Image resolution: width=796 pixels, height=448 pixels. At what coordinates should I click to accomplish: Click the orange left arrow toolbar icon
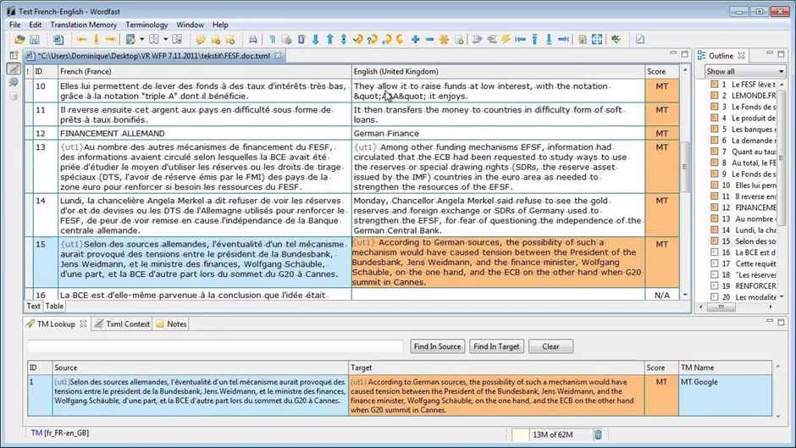(x=82, y=40)
